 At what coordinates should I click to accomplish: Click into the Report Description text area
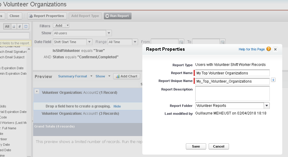232,94
